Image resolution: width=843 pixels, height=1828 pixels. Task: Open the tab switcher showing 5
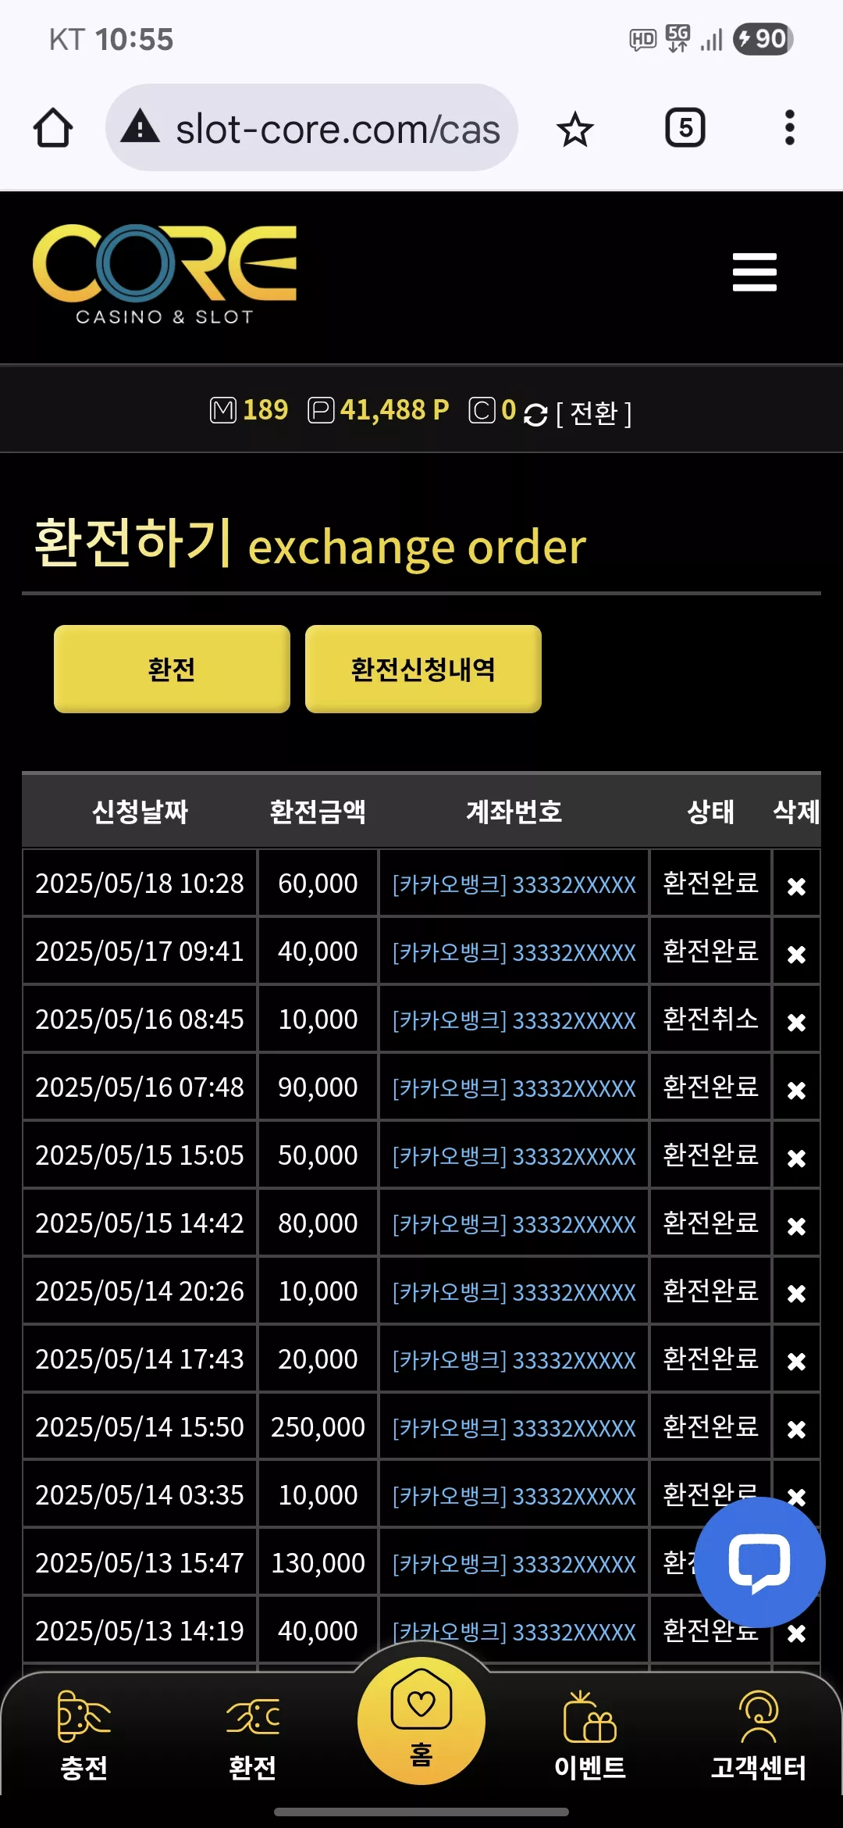tap(685, 128)
